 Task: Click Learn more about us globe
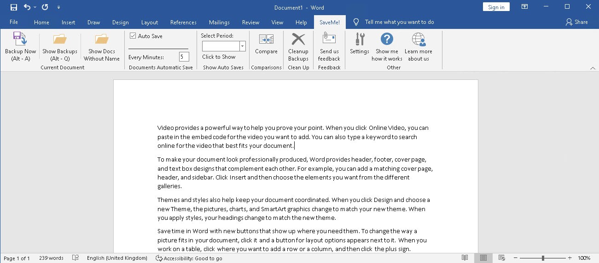point(419,39)
